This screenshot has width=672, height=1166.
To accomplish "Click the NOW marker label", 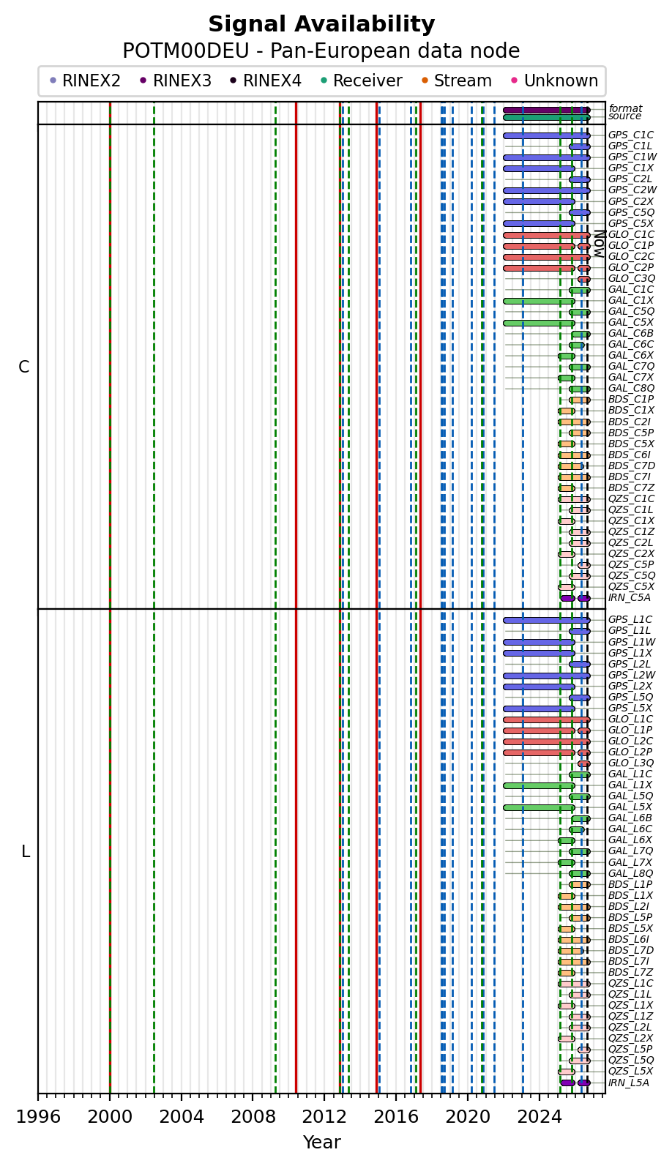I will click(x=599, y=244).
